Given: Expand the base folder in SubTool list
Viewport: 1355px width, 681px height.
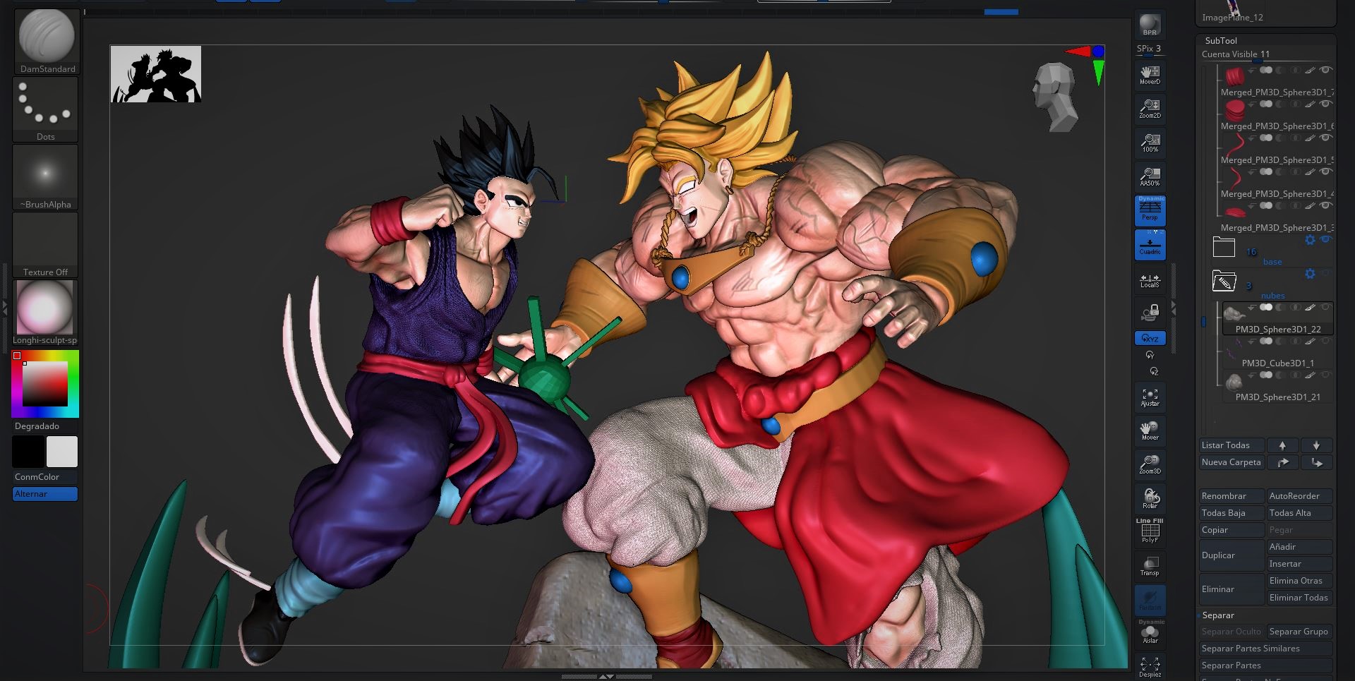Looking at the screenshot, I should (1224, 247).
